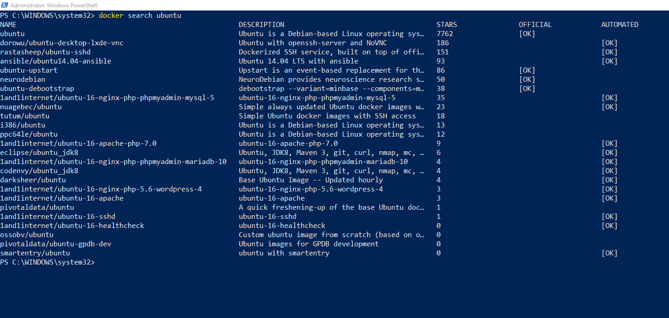The width and height of the screenshot is (669, 318).
Task: Click the official [OK] for ubuntu-debootstrap
Action: click(527, 89)
